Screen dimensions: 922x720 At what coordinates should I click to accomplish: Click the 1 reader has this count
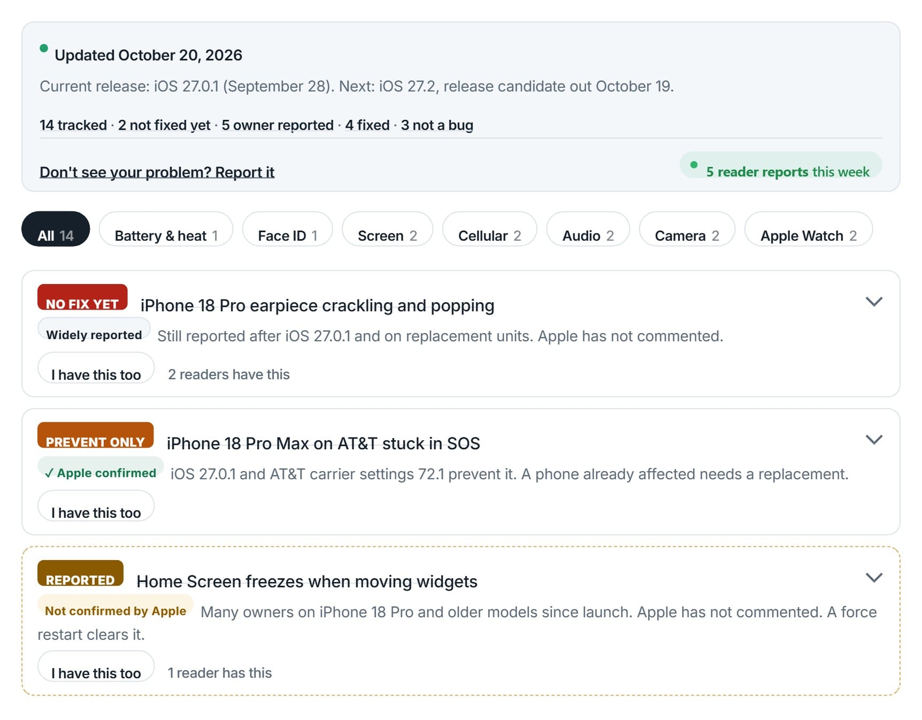(x=220, y=673)
